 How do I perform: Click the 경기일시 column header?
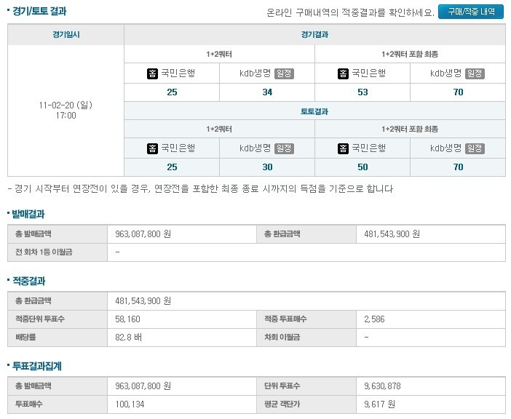click(x=66, y=34)
